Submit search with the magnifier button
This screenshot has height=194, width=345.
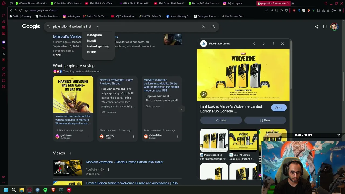coord(213,26)
